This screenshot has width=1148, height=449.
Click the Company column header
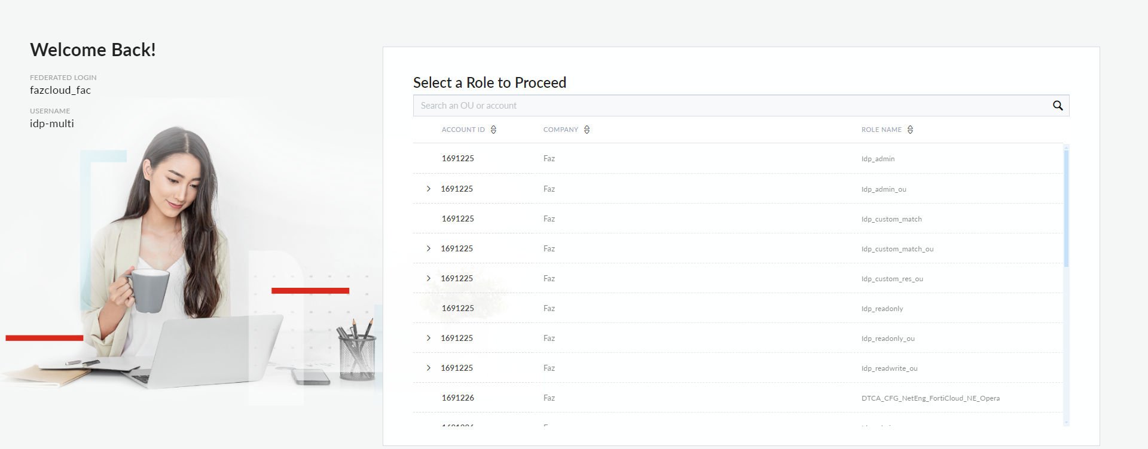coord(560,130)
